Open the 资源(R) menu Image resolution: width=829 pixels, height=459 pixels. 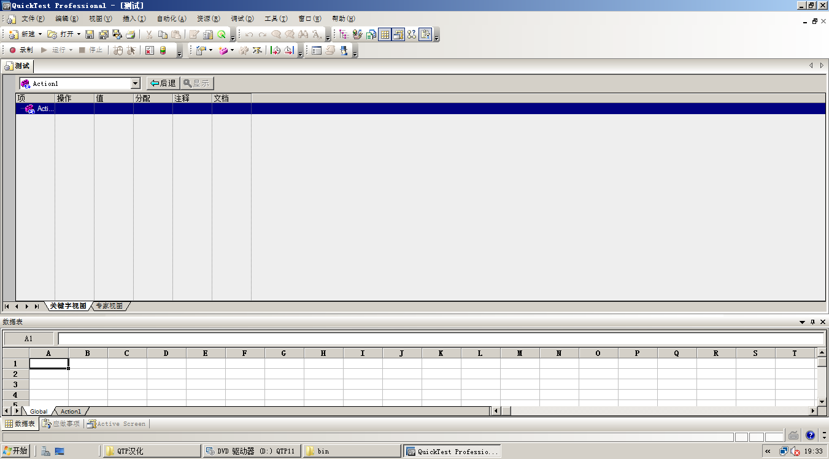pos(209,19)
